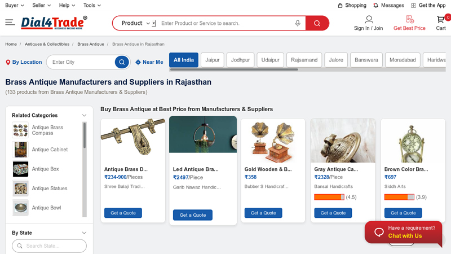The image size is (451, 254).
Task: Click the By Location pin icon
Action: point(8,62)
